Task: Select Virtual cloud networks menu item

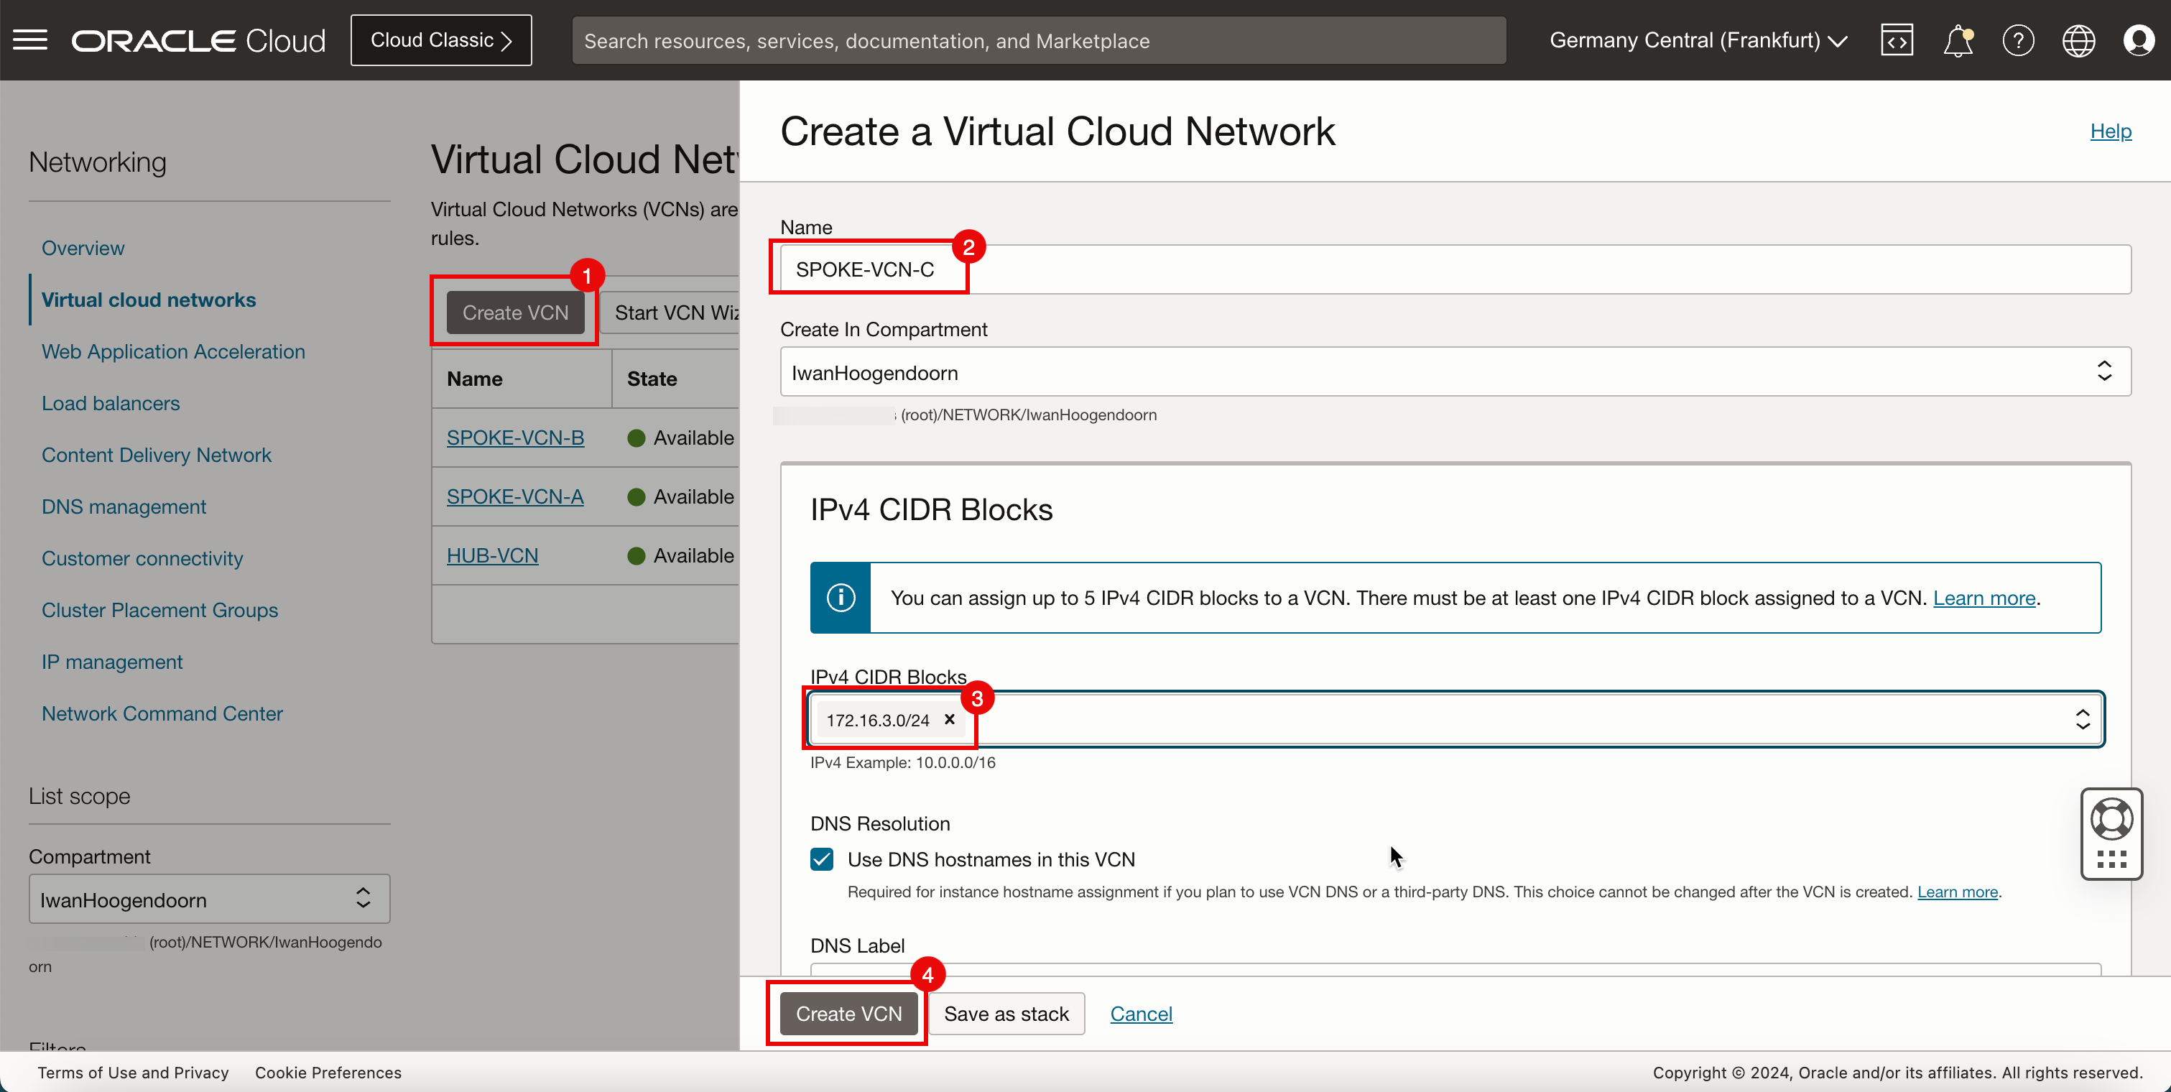Action: tap(149, 298)
